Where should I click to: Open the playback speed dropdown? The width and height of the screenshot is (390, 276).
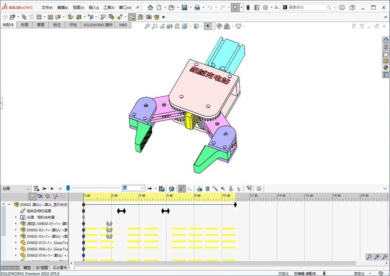142,188
